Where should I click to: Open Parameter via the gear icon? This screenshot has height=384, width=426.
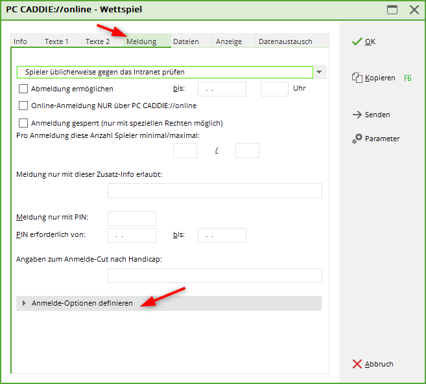(x=357, y=139)
